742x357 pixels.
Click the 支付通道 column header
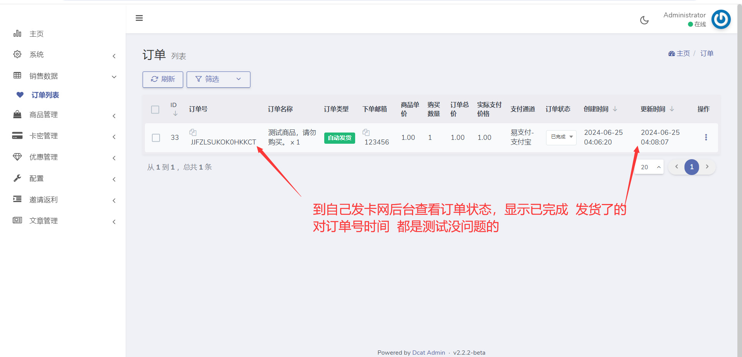523,109
